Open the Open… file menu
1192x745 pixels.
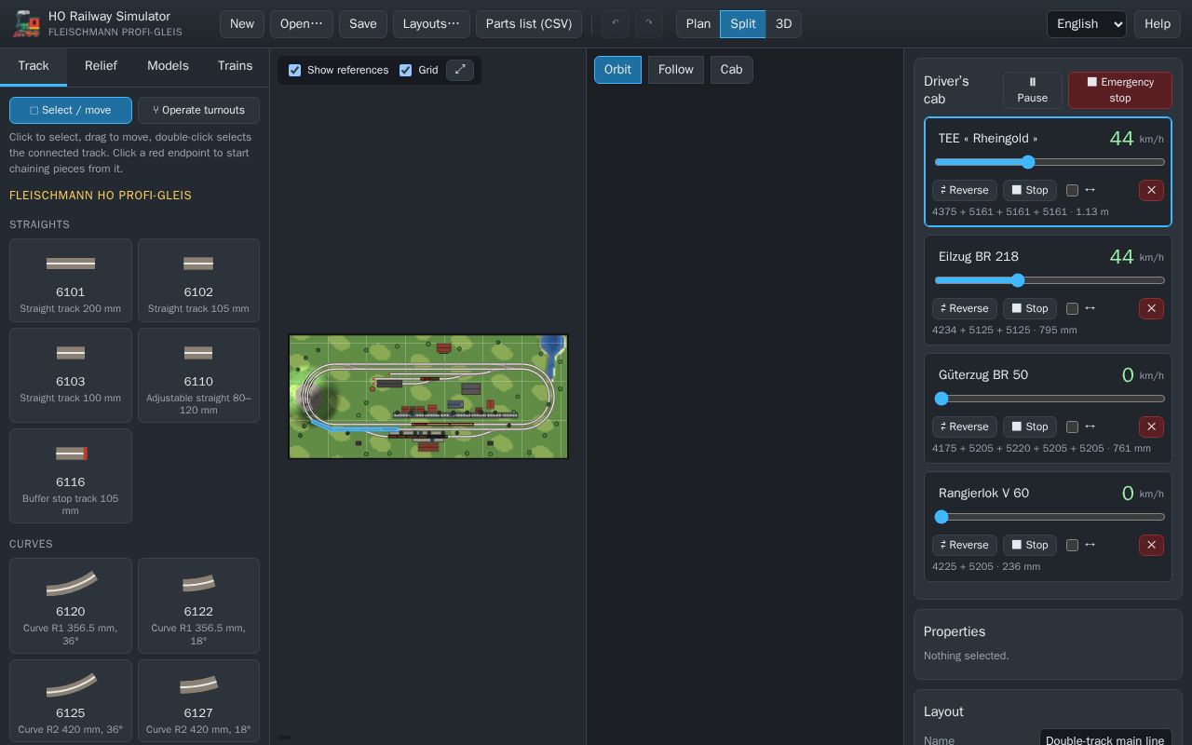[302, 24]
